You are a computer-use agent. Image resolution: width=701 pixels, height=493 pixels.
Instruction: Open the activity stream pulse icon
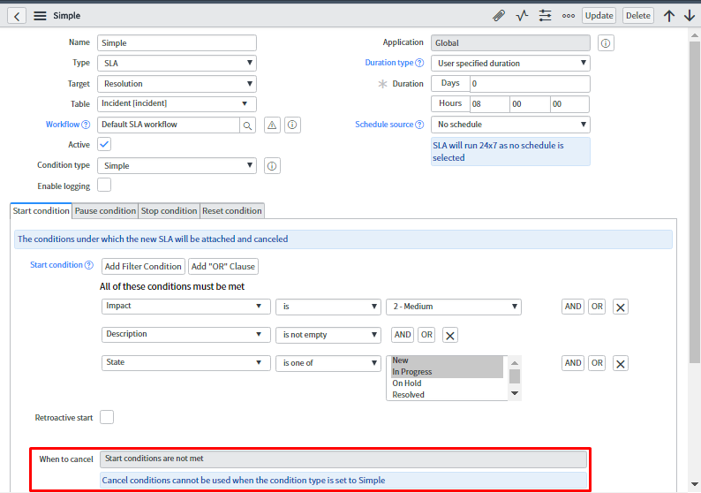click(x=522, y=16)
